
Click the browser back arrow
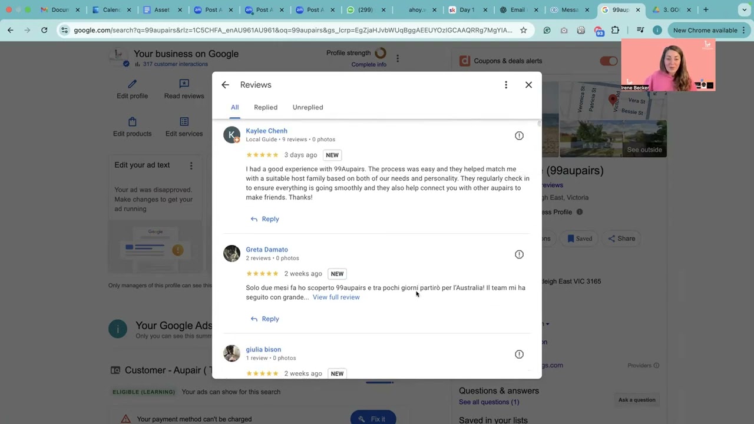[11, 31]
